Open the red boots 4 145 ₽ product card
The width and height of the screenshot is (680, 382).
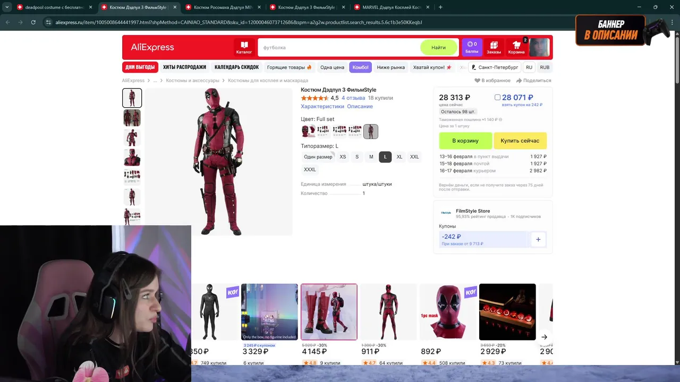[x=329, y=324]
